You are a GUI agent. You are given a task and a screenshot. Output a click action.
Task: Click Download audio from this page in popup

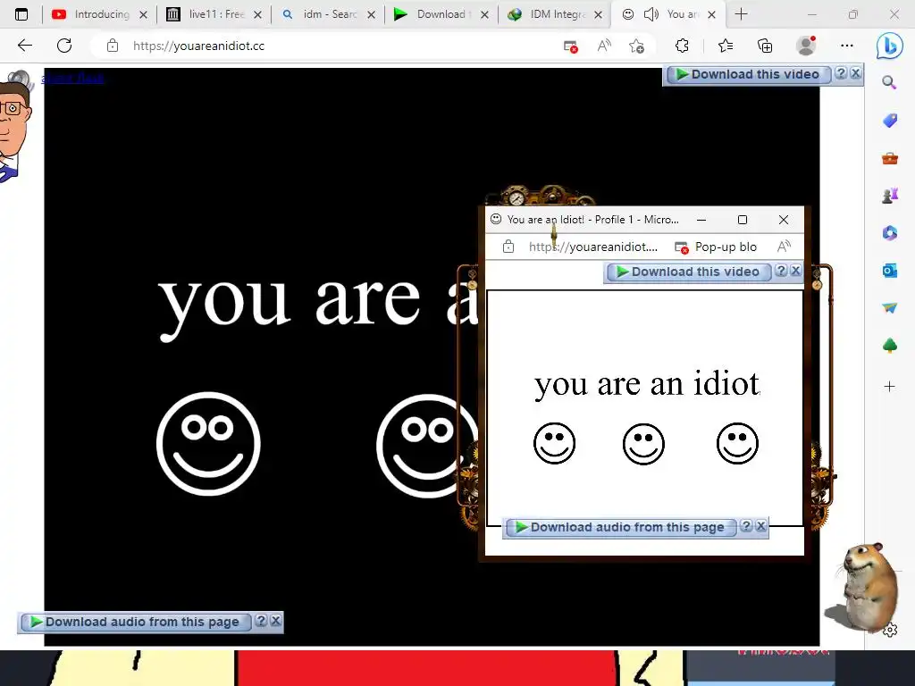[621, 527]
